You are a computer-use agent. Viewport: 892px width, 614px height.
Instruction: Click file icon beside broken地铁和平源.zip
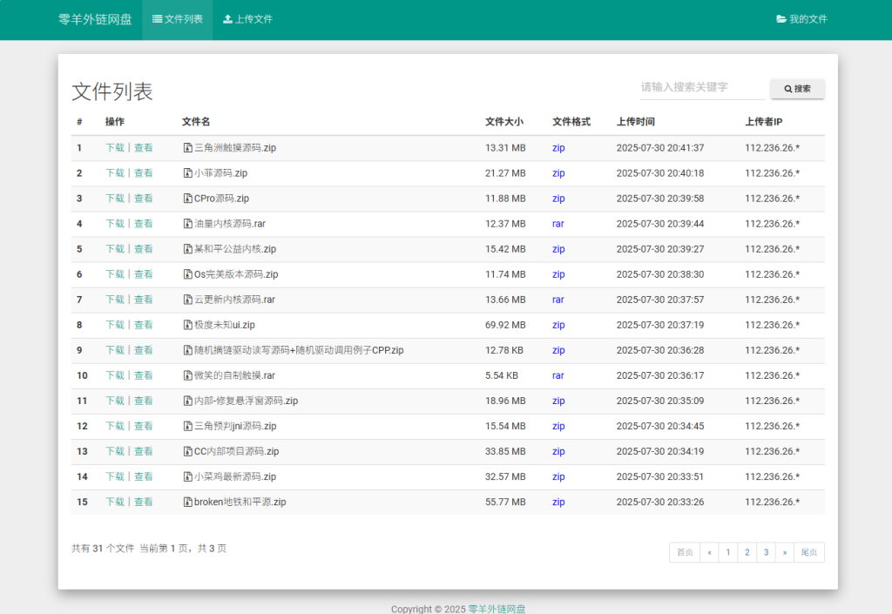188,502
